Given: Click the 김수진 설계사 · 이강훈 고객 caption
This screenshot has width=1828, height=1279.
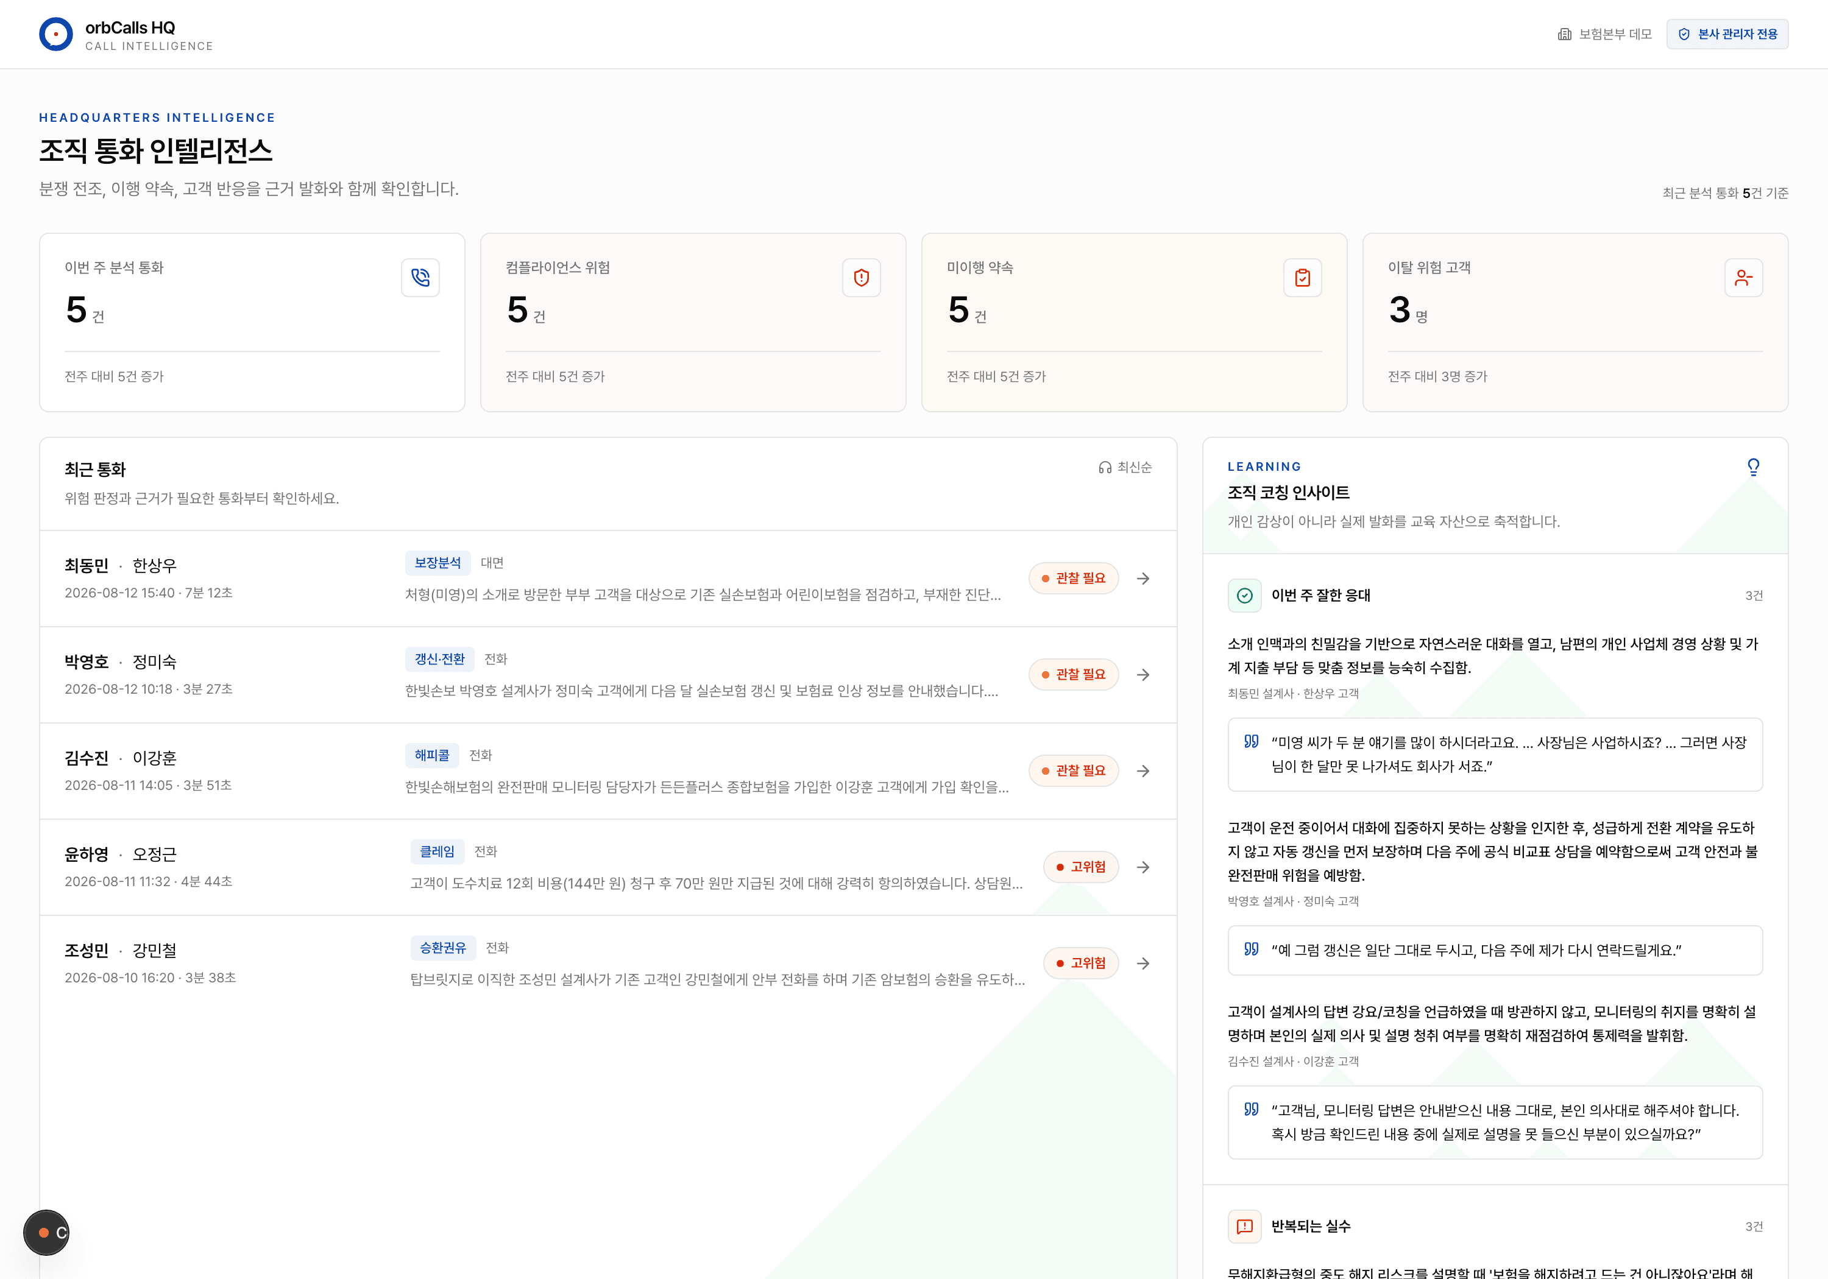Looking at the screenshot, I should pyautogui.click(x=1293, y=1062).
